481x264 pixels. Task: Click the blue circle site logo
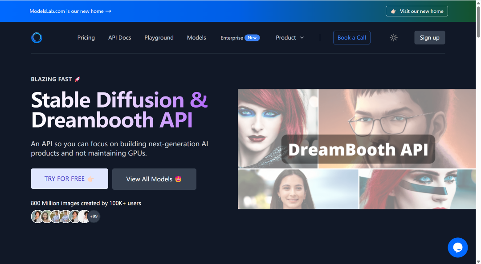pyautogui.click(x=37, y=38)
